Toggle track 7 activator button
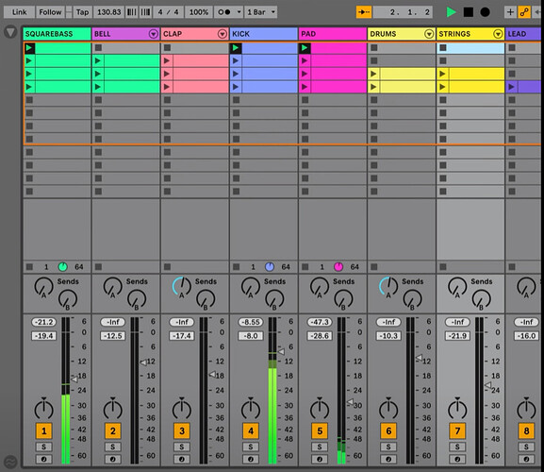Image resolution: width=544 pixels, height=472 pixels. pyautogui.click(x=457, y=431)
